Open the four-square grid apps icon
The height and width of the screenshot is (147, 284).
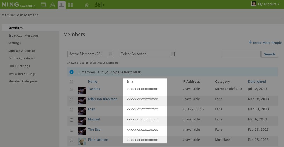71,5
